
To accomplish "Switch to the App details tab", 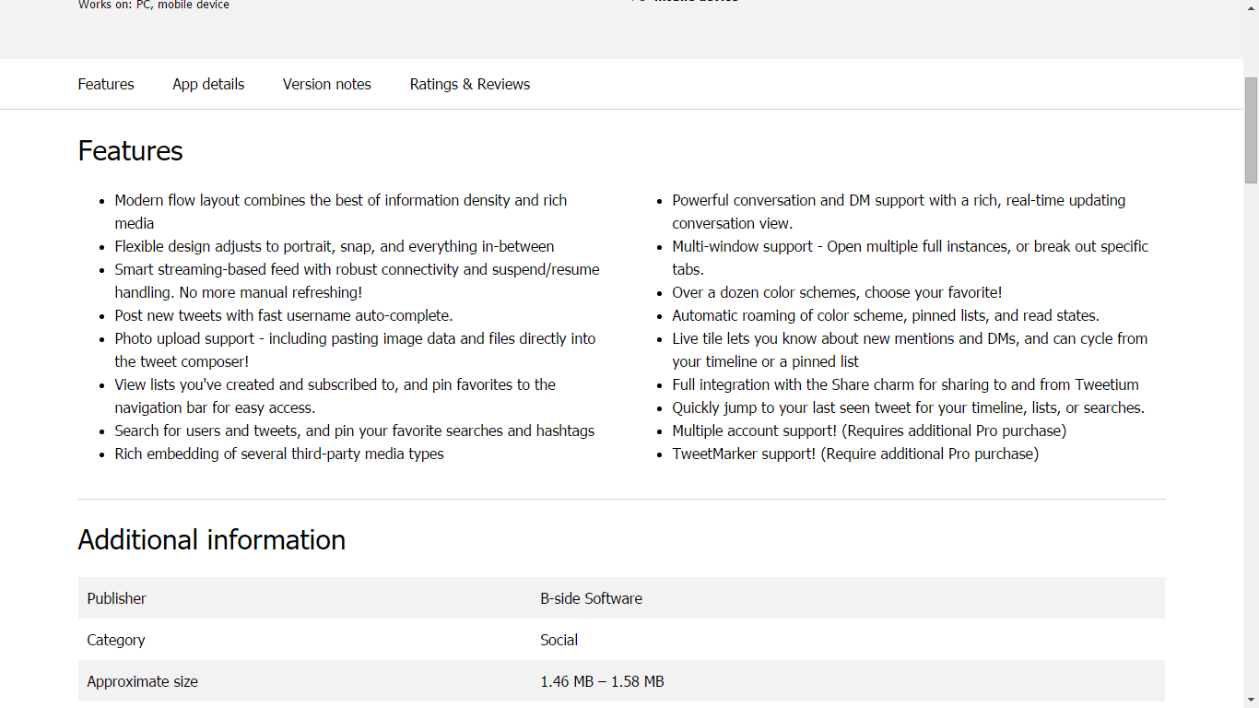I will coord(208,84).
